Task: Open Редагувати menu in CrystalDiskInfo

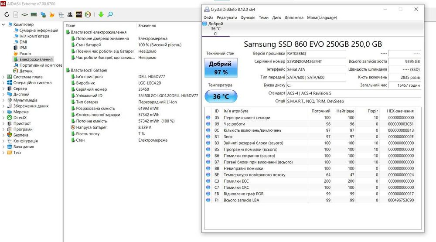Action: click(227, 17)
